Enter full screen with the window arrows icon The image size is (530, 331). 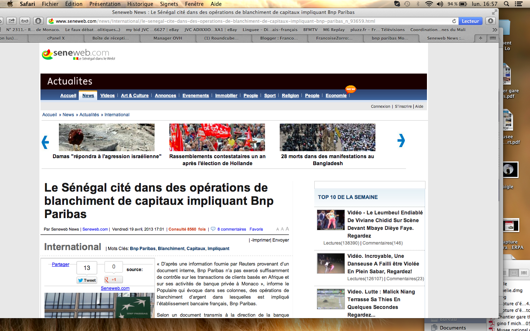(494, 12)
